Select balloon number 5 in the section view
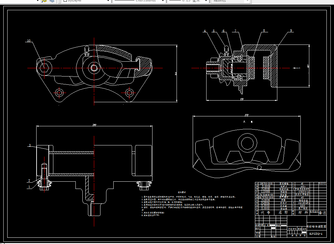This screenshot has width=334, height=244. pos(214,31)
